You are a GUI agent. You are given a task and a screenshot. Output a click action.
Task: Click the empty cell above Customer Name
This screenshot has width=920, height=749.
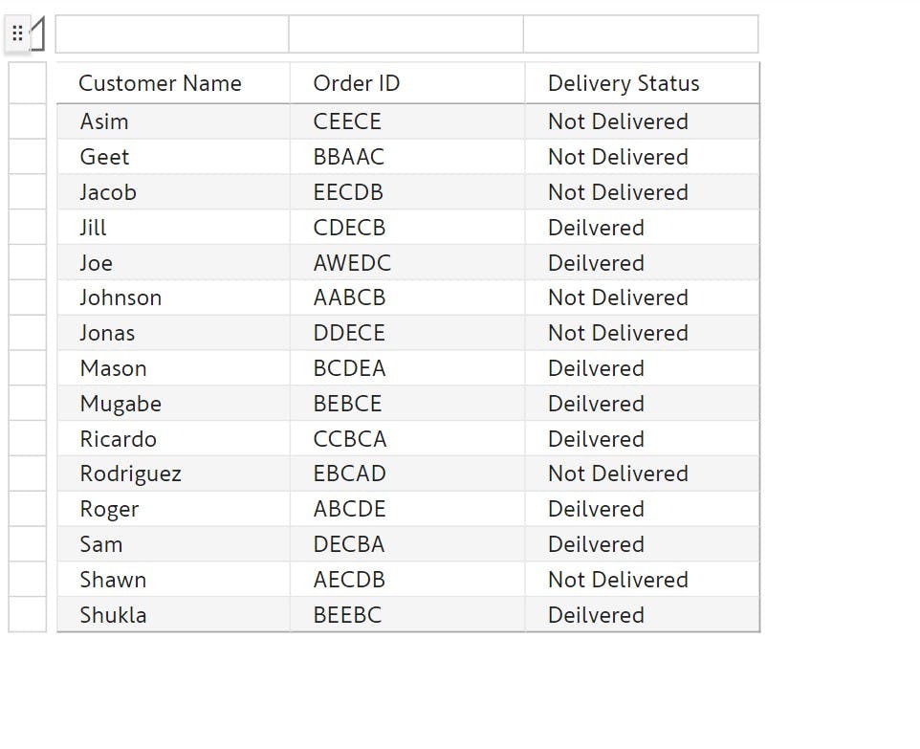[172, 34]
